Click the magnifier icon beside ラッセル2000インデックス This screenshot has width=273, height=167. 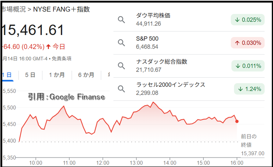point(121,89)
